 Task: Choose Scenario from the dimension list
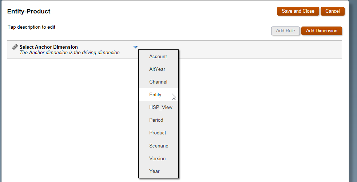click(x=158, y=146)
